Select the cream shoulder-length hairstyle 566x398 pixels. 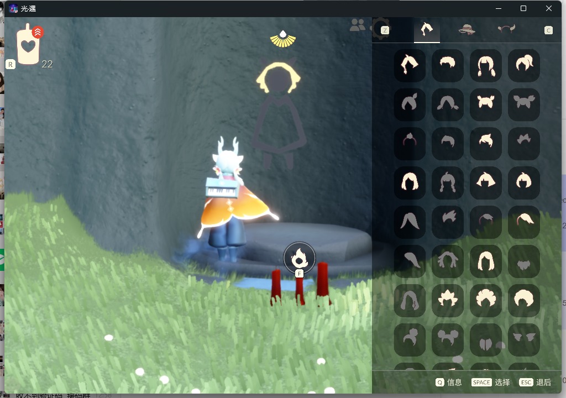410,183
